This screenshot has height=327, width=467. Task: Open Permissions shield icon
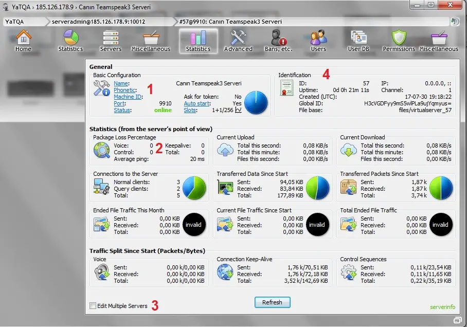tap(399, 41)
